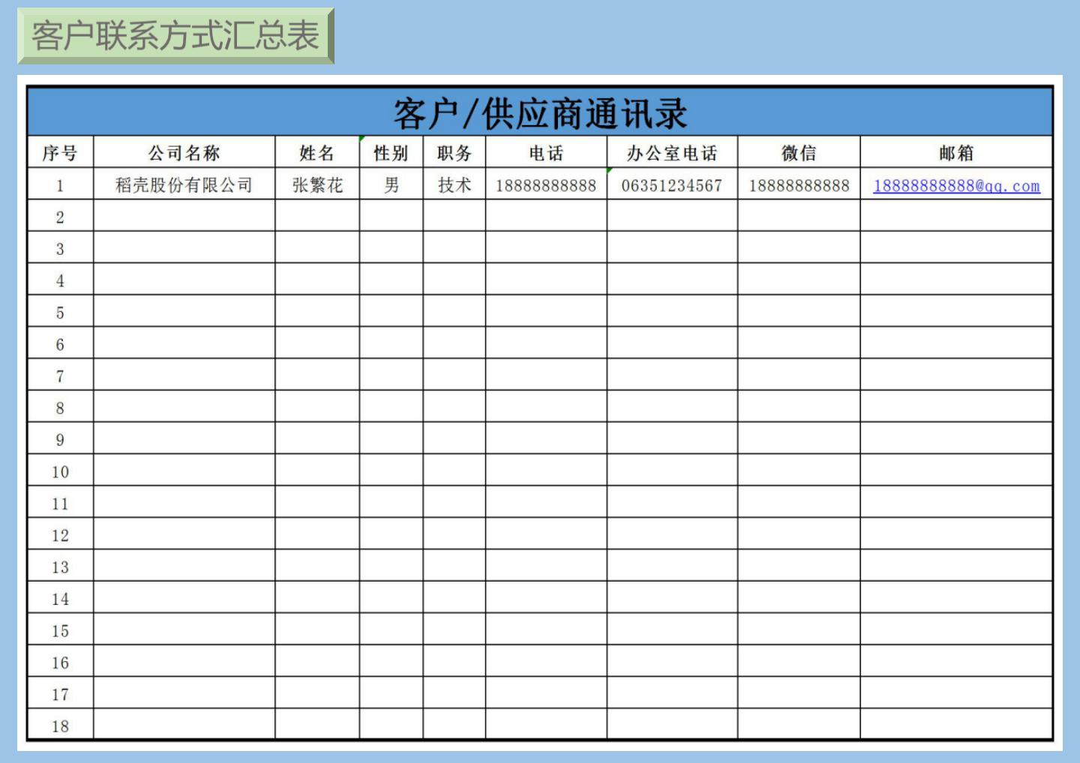The width and height of the screenshot is (1080, 763).
Task: Select the 公司名称 column header
Action: coord(184,152)
